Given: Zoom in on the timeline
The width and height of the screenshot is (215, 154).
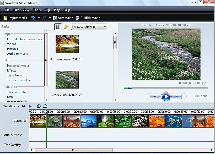Looking at the screenshot, I should click(x=39, y=106).
